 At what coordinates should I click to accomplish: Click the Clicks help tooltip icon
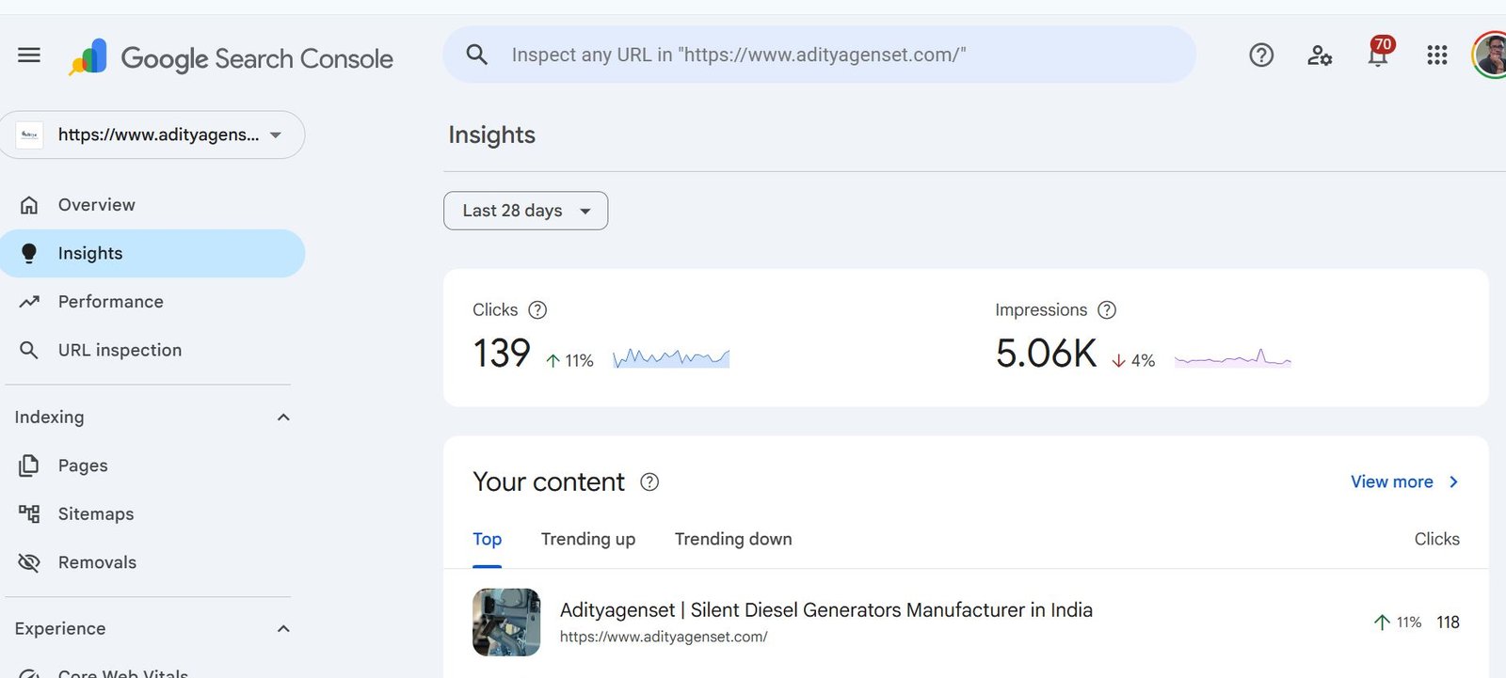pyautogui.click(x=537, y=310)
